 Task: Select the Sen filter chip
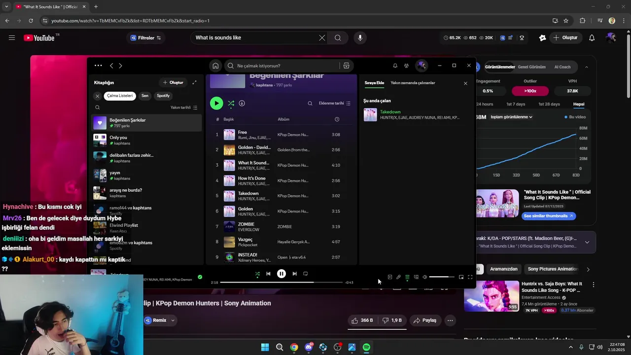[x=144, y=96]
